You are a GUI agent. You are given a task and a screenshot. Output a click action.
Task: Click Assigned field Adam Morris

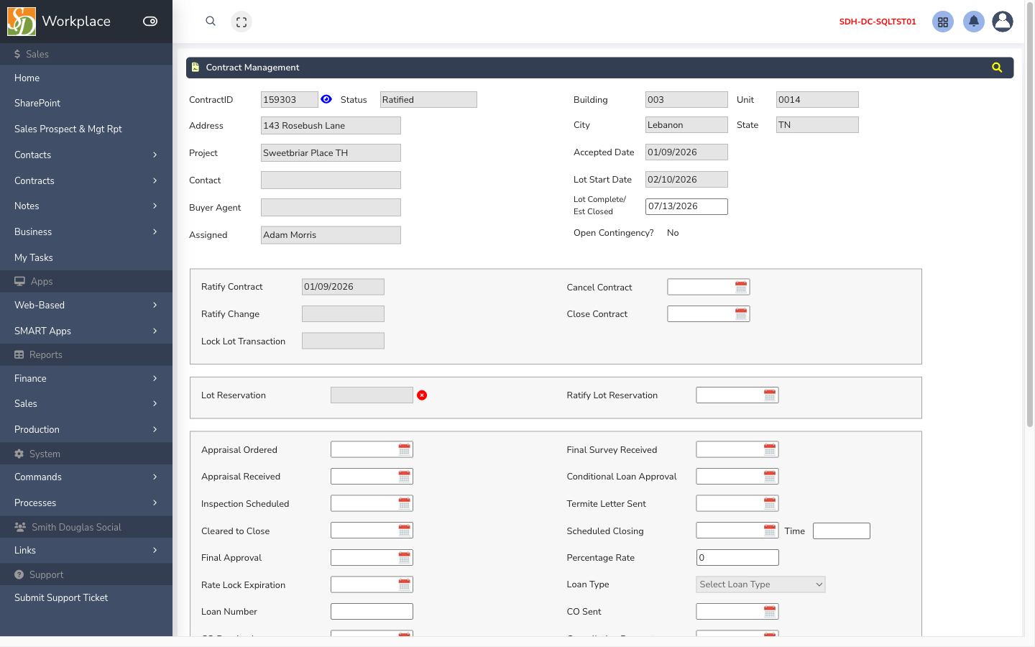pos(331,235)
